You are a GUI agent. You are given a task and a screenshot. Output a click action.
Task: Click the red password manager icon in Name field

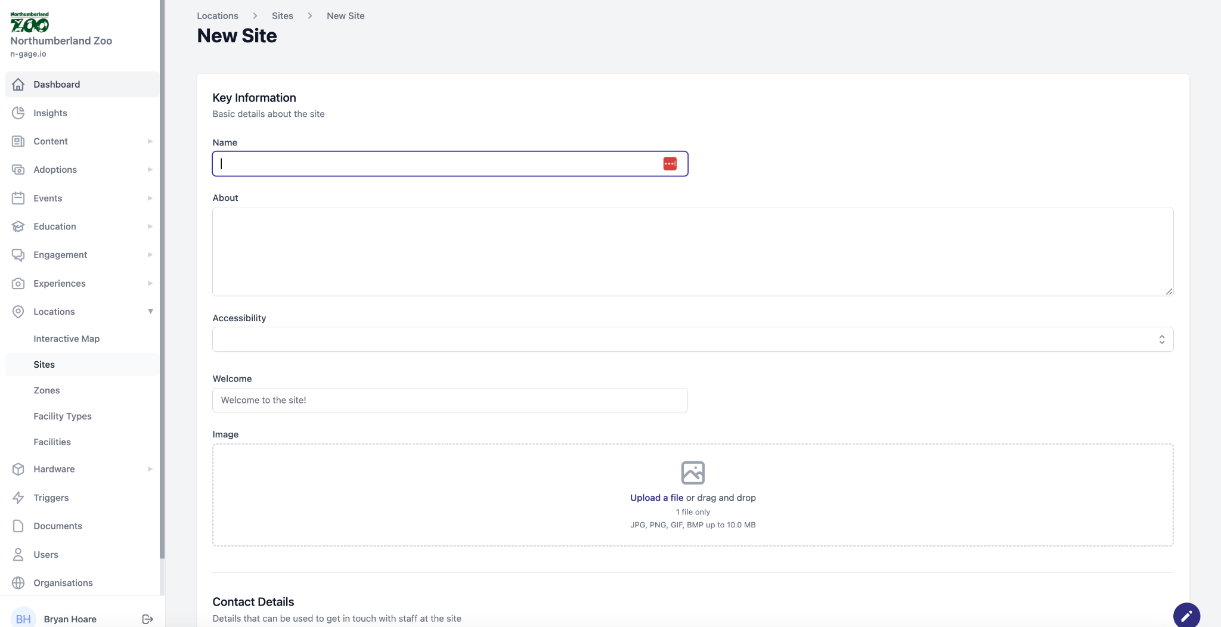click(x=670, y=164)
